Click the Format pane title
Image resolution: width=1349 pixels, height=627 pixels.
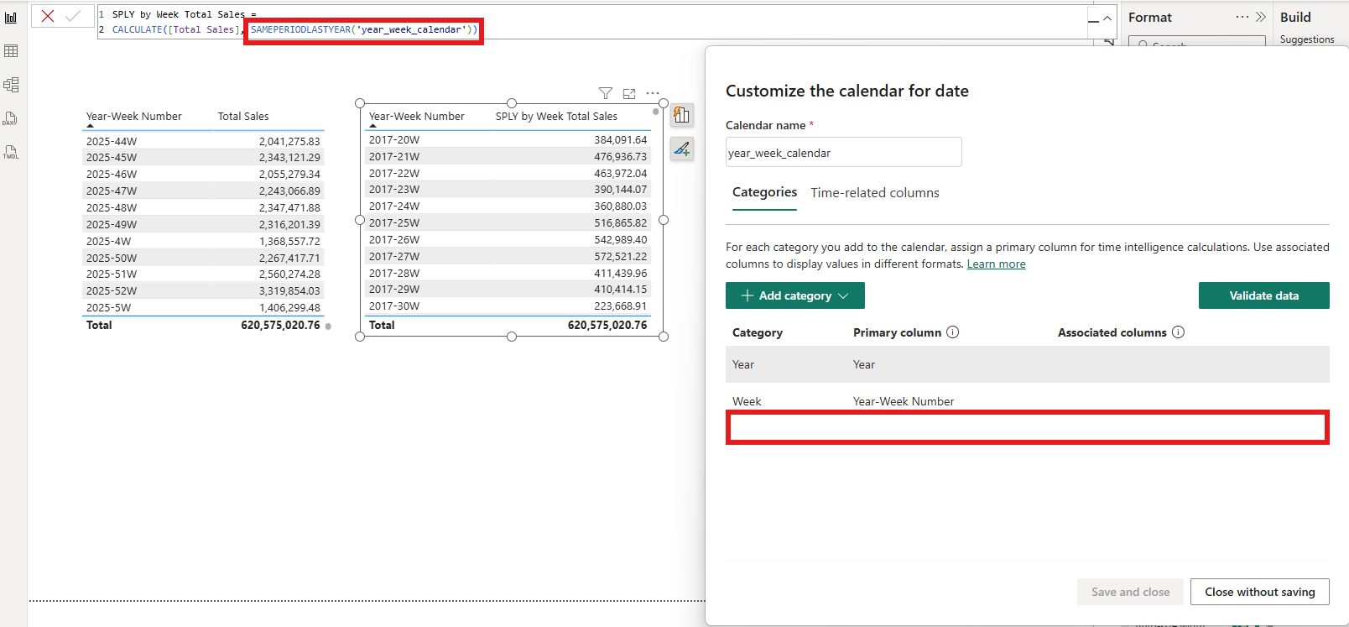click(1150, 17)
